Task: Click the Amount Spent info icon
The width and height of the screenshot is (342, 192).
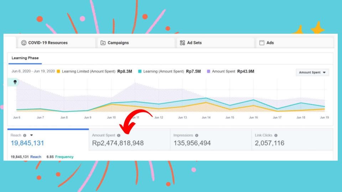Action: click(119, 135)
